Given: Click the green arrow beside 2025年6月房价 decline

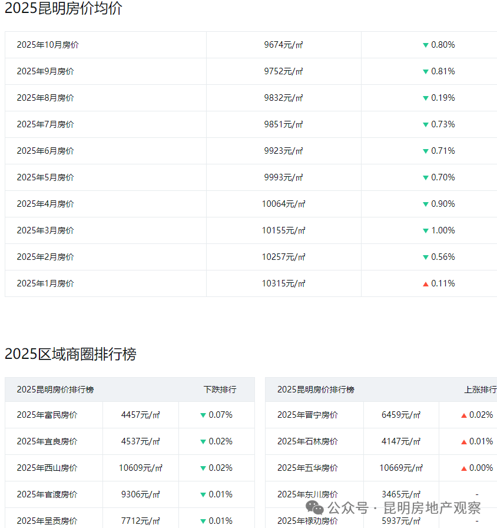Looking at the screenshot, I should pyautogui.click(x=425, y=151).
